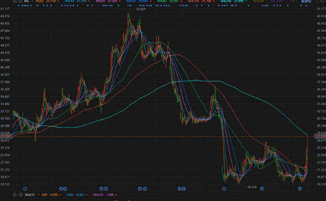The image size is (326, 201).
Task: Open MACD indicator settings gear
Action: [x=15, y=195]
